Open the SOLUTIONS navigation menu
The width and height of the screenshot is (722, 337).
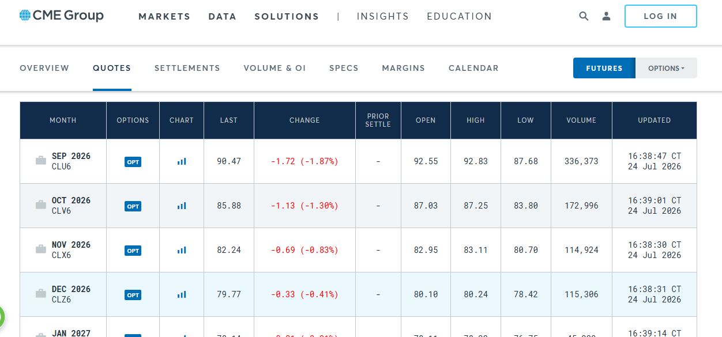click(287, 17)
